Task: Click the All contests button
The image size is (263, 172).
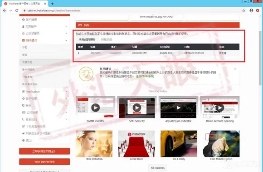Action: (157, 168)
